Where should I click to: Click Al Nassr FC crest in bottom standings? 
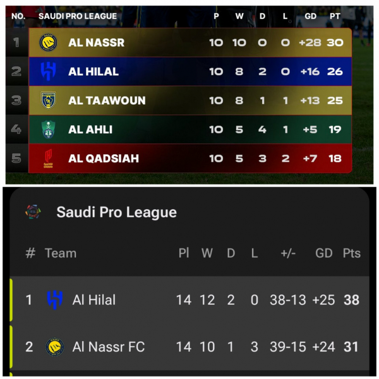[55, 346]
